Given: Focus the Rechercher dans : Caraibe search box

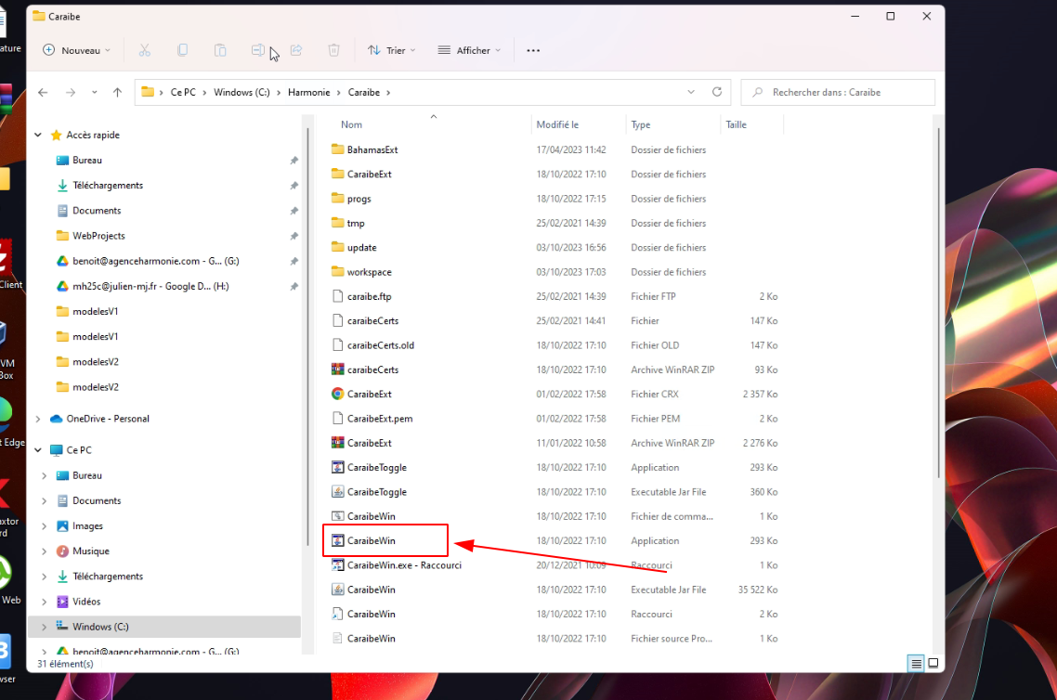Looking at the screenshot, I should (838, 92).
